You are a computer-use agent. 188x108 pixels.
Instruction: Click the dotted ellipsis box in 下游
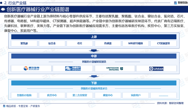point(163,95)
